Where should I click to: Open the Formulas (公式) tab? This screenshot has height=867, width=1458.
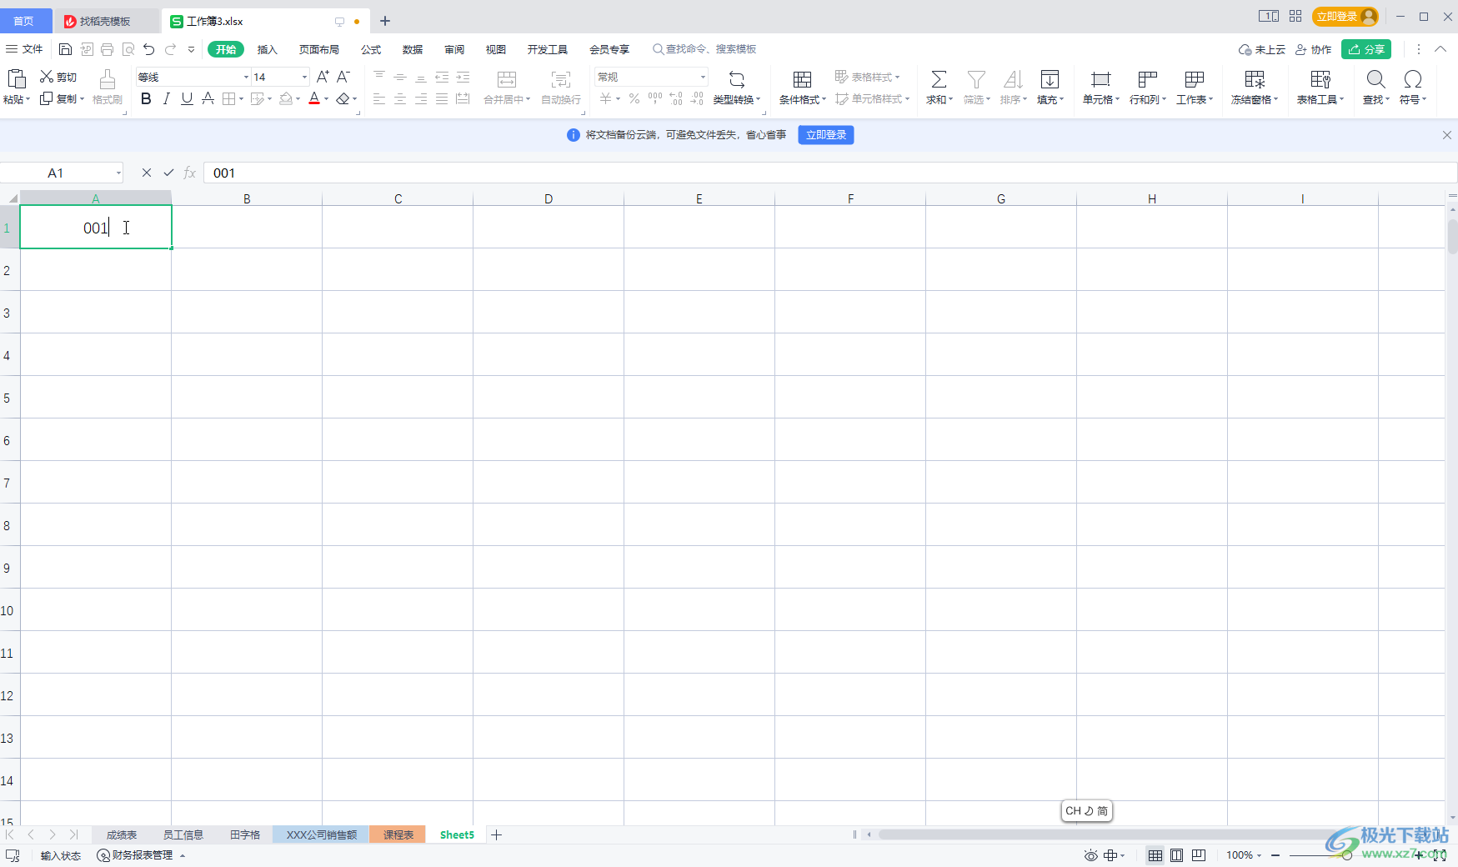[x=371, y=49]
